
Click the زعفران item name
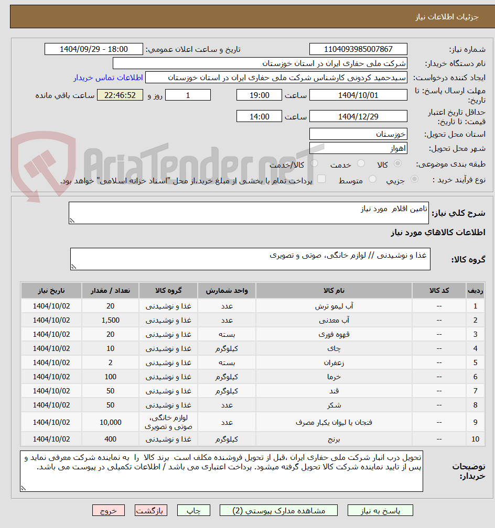point(334,362)
